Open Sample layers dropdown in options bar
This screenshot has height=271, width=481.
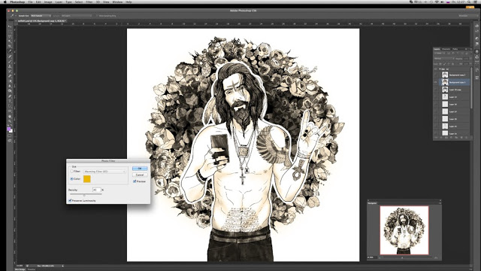[77, 16]
